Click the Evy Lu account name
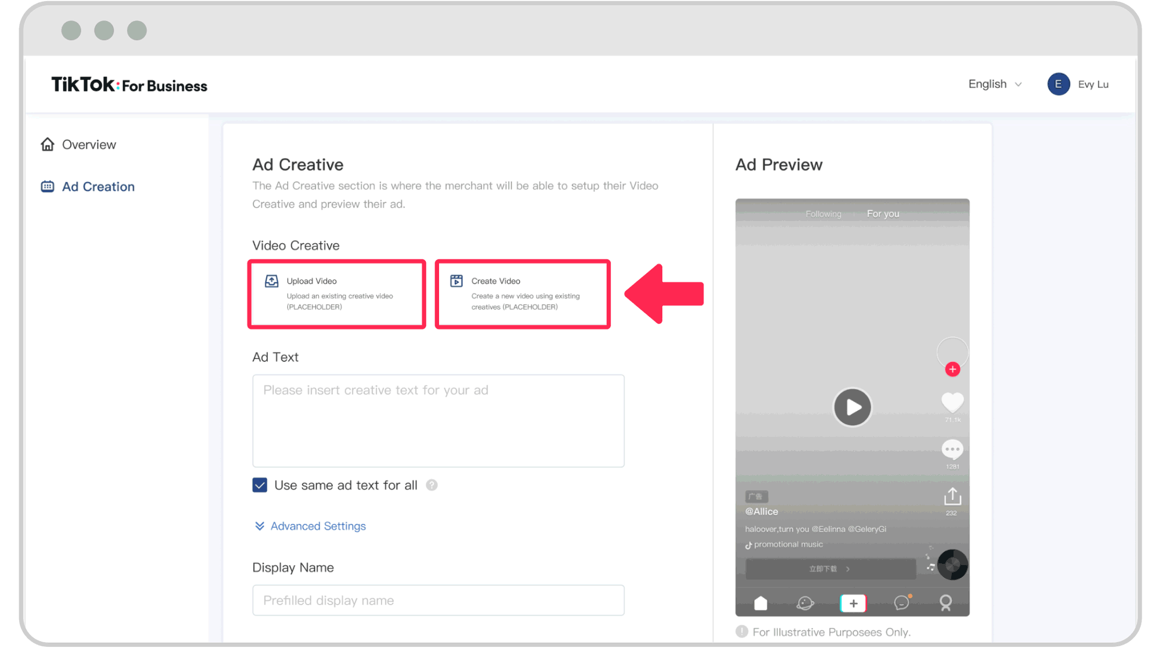The image size is (1160, 648). tap(1093, 84)
